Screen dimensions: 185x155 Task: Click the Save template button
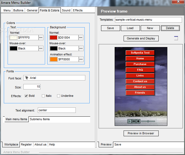111,28
